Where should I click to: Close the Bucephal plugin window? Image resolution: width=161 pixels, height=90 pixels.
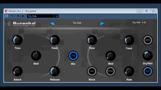pyautogui.click(x=153, y=11)
